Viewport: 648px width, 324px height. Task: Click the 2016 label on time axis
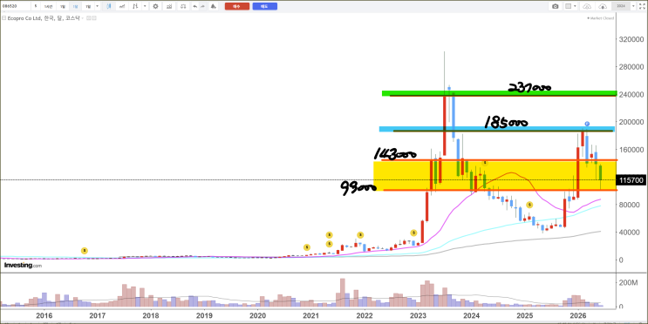[x=44, y=316]
